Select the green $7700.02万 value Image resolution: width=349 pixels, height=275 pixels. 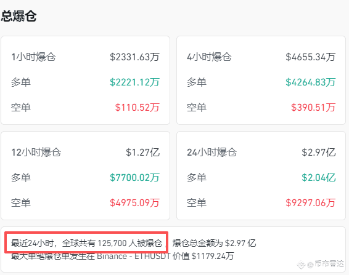pos(134,177)
